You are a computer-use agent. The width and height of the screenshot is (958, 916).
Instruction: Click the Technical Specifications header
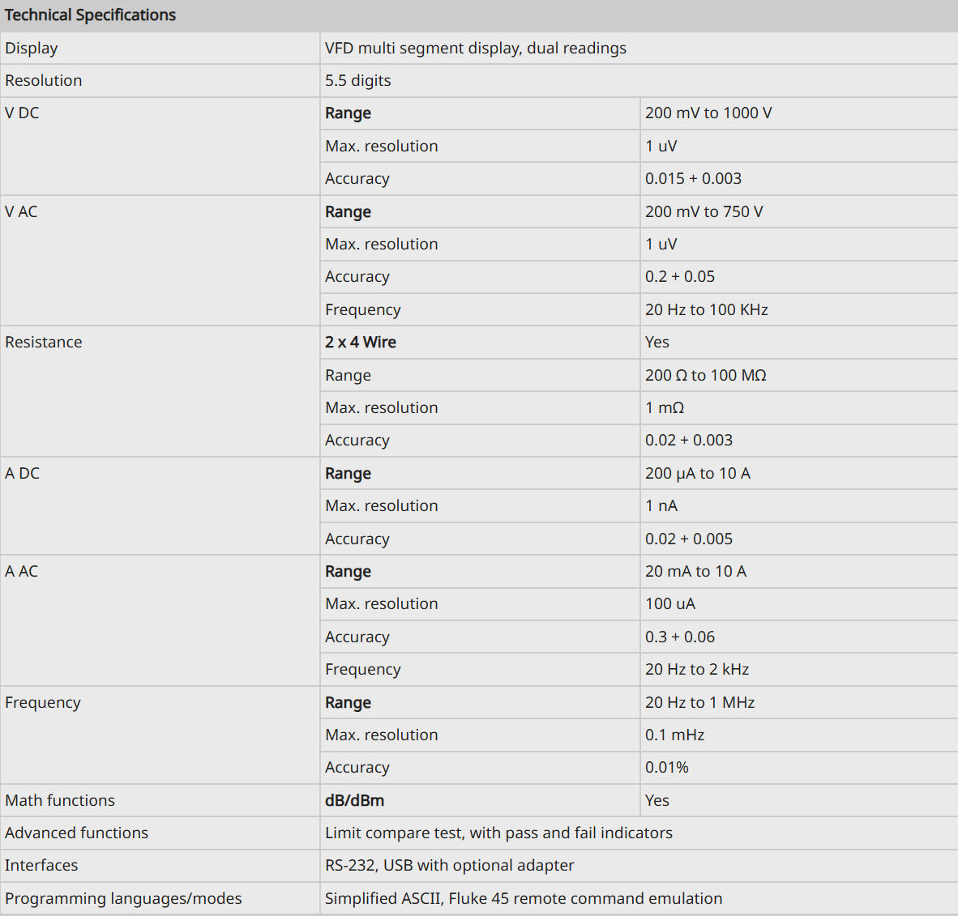pos(91,15)
